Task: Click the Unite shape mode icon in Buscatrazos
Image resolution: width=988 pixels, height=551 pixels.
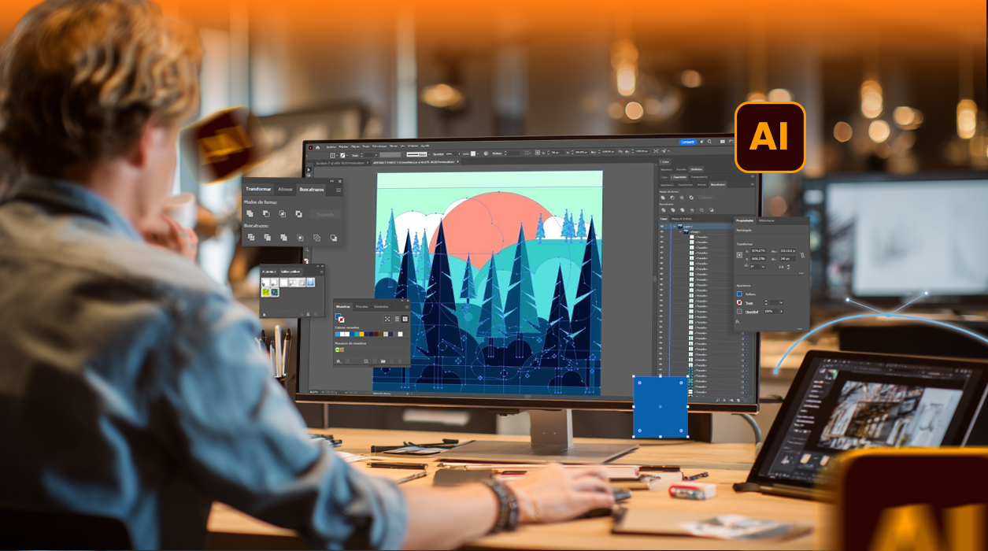Action: [250, 213]
